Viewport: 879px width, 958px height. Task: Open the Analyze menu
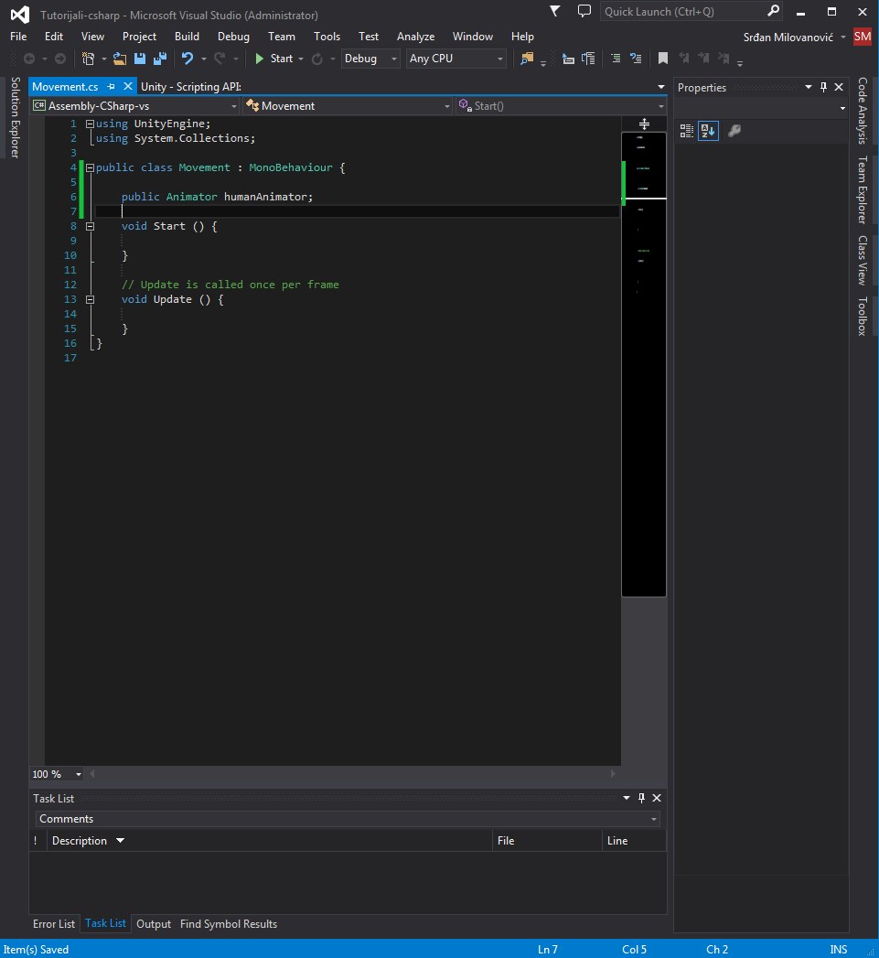pyautogui.click(x=415, y=37)
